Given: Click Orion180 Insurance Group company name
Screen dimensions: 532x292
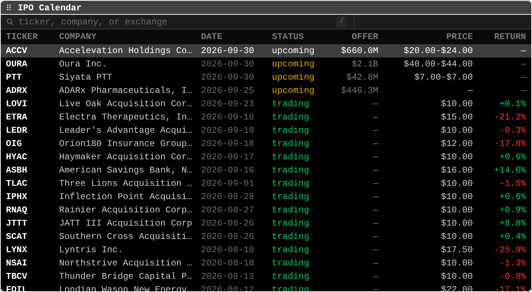Looking at the screenshot, I should pos(126,143).
